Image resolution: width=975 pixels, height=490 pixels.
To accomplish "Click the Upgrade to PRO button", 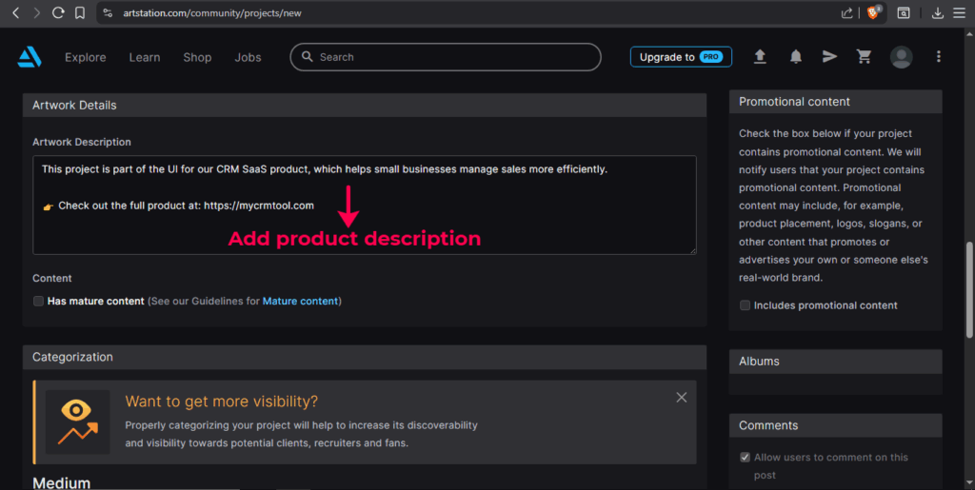I will (x=681, y=57).
